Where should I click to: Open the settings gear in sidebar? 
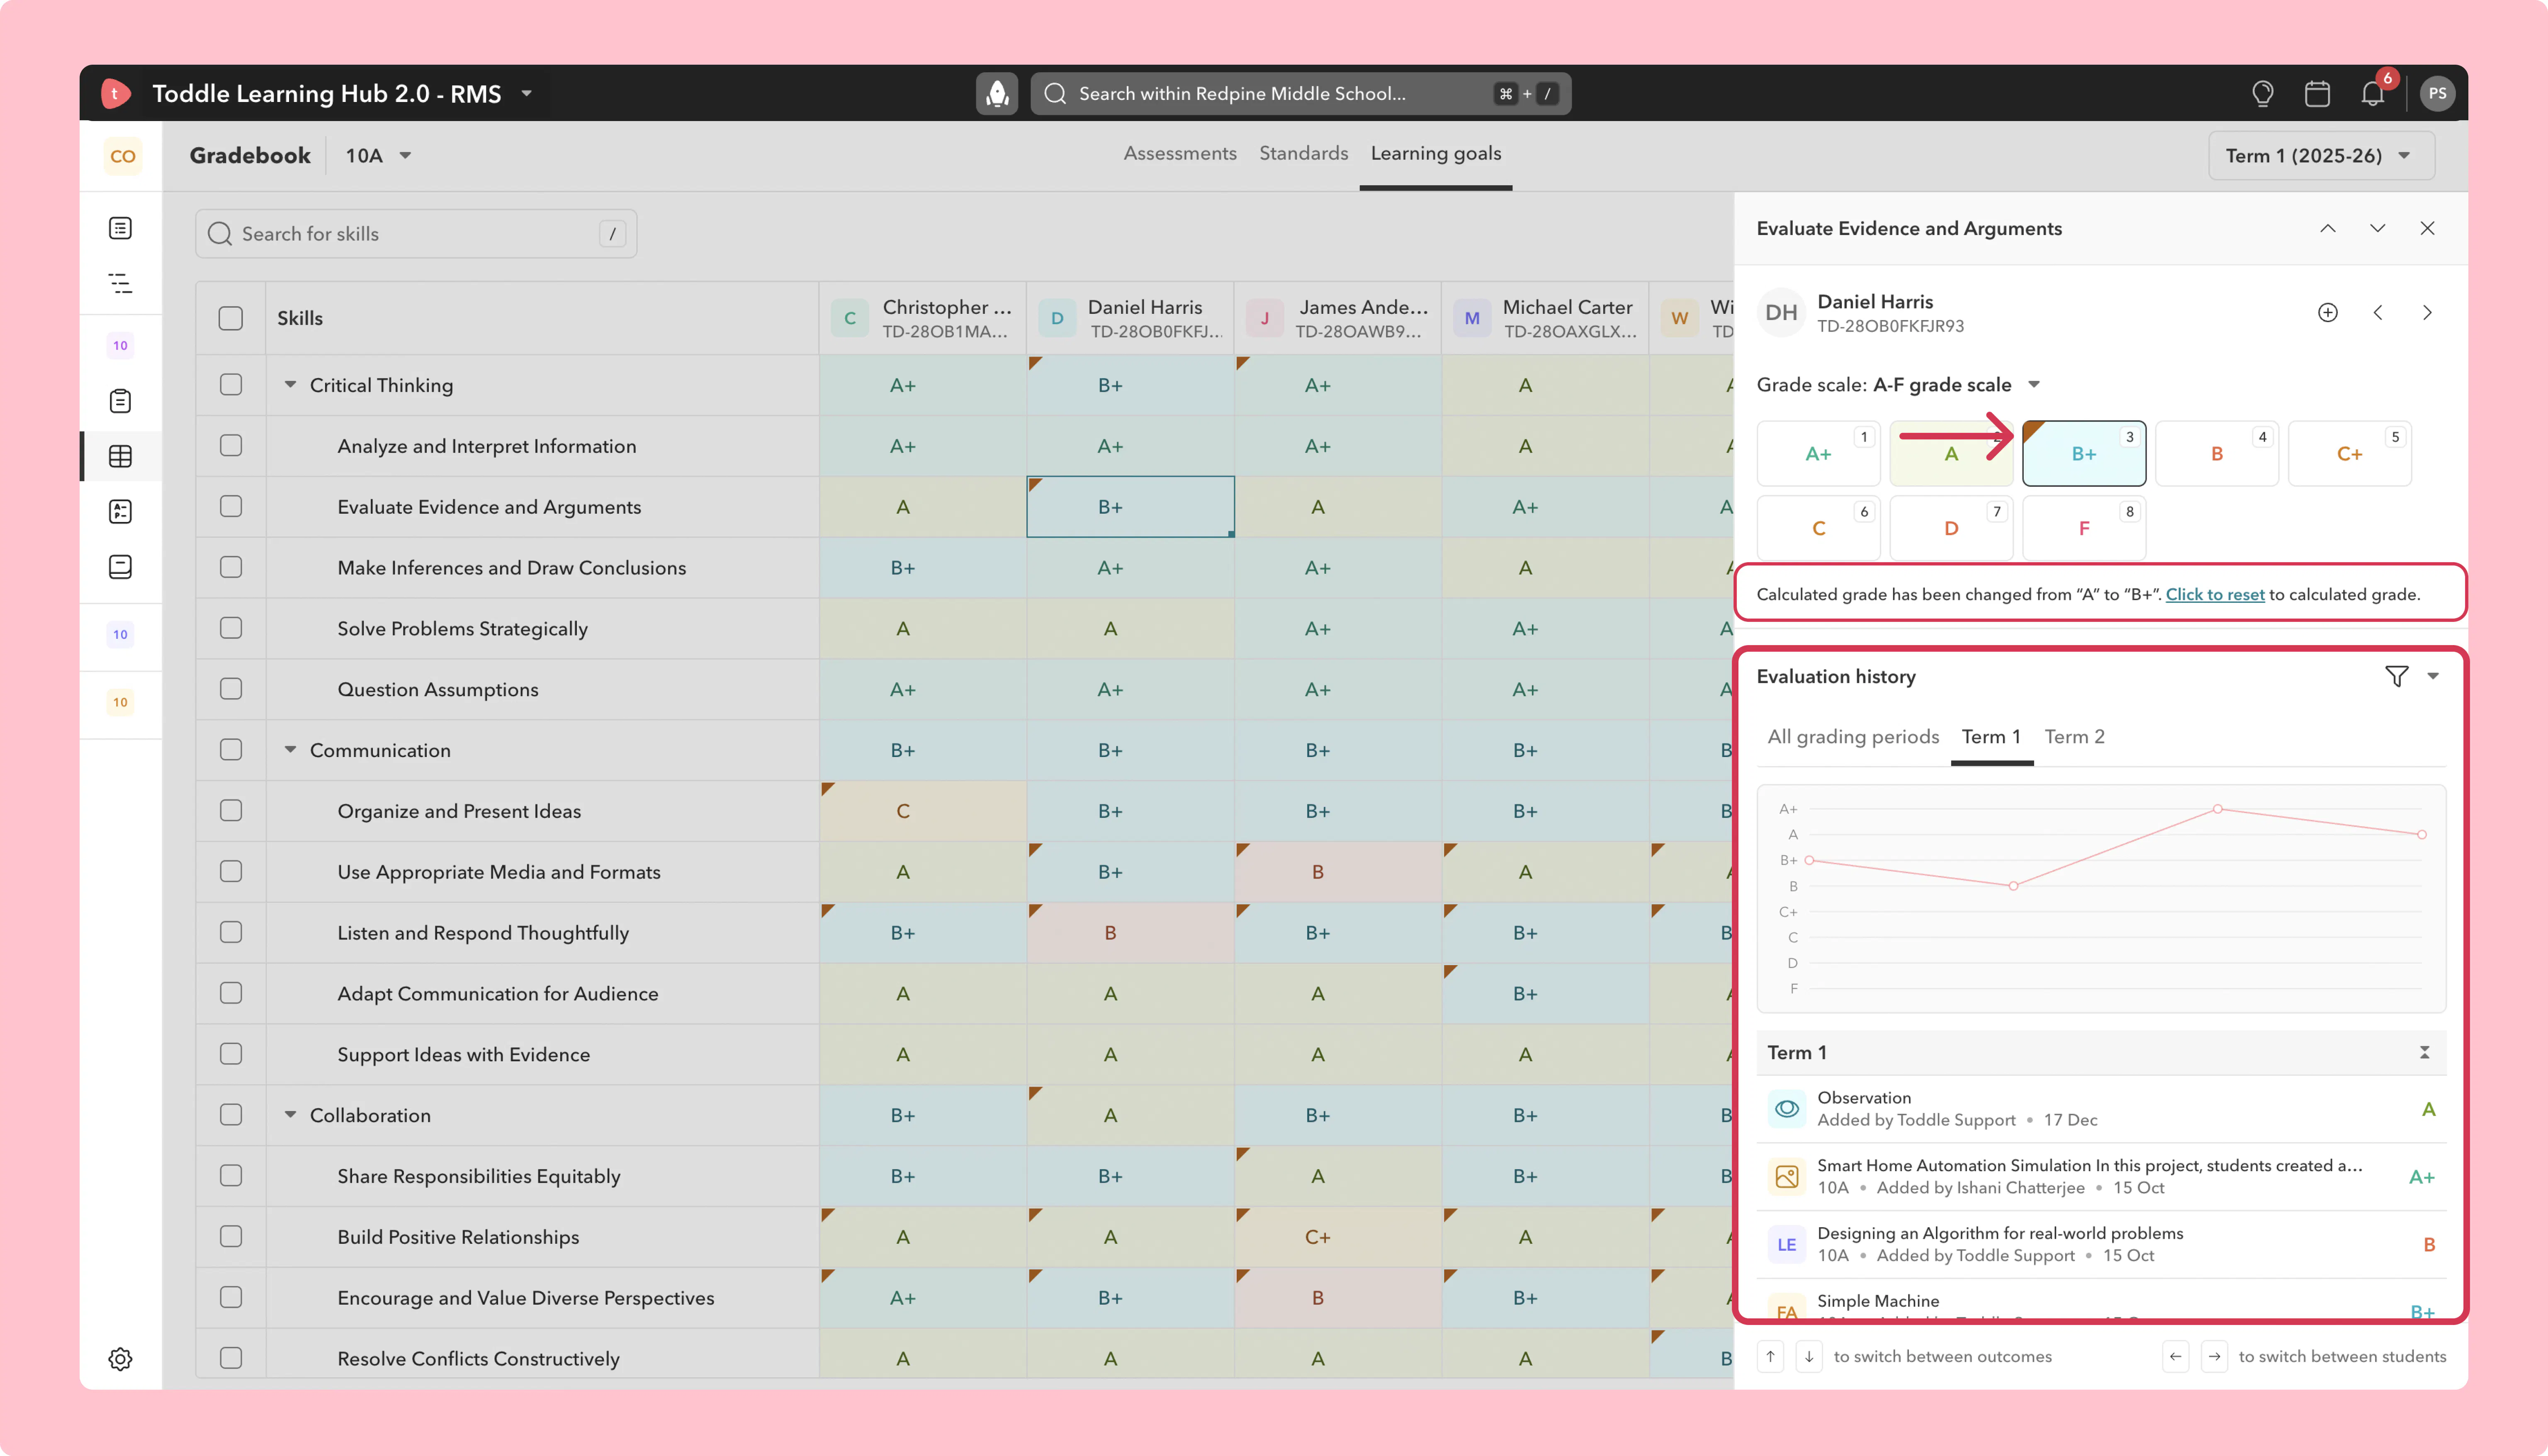120,1359
